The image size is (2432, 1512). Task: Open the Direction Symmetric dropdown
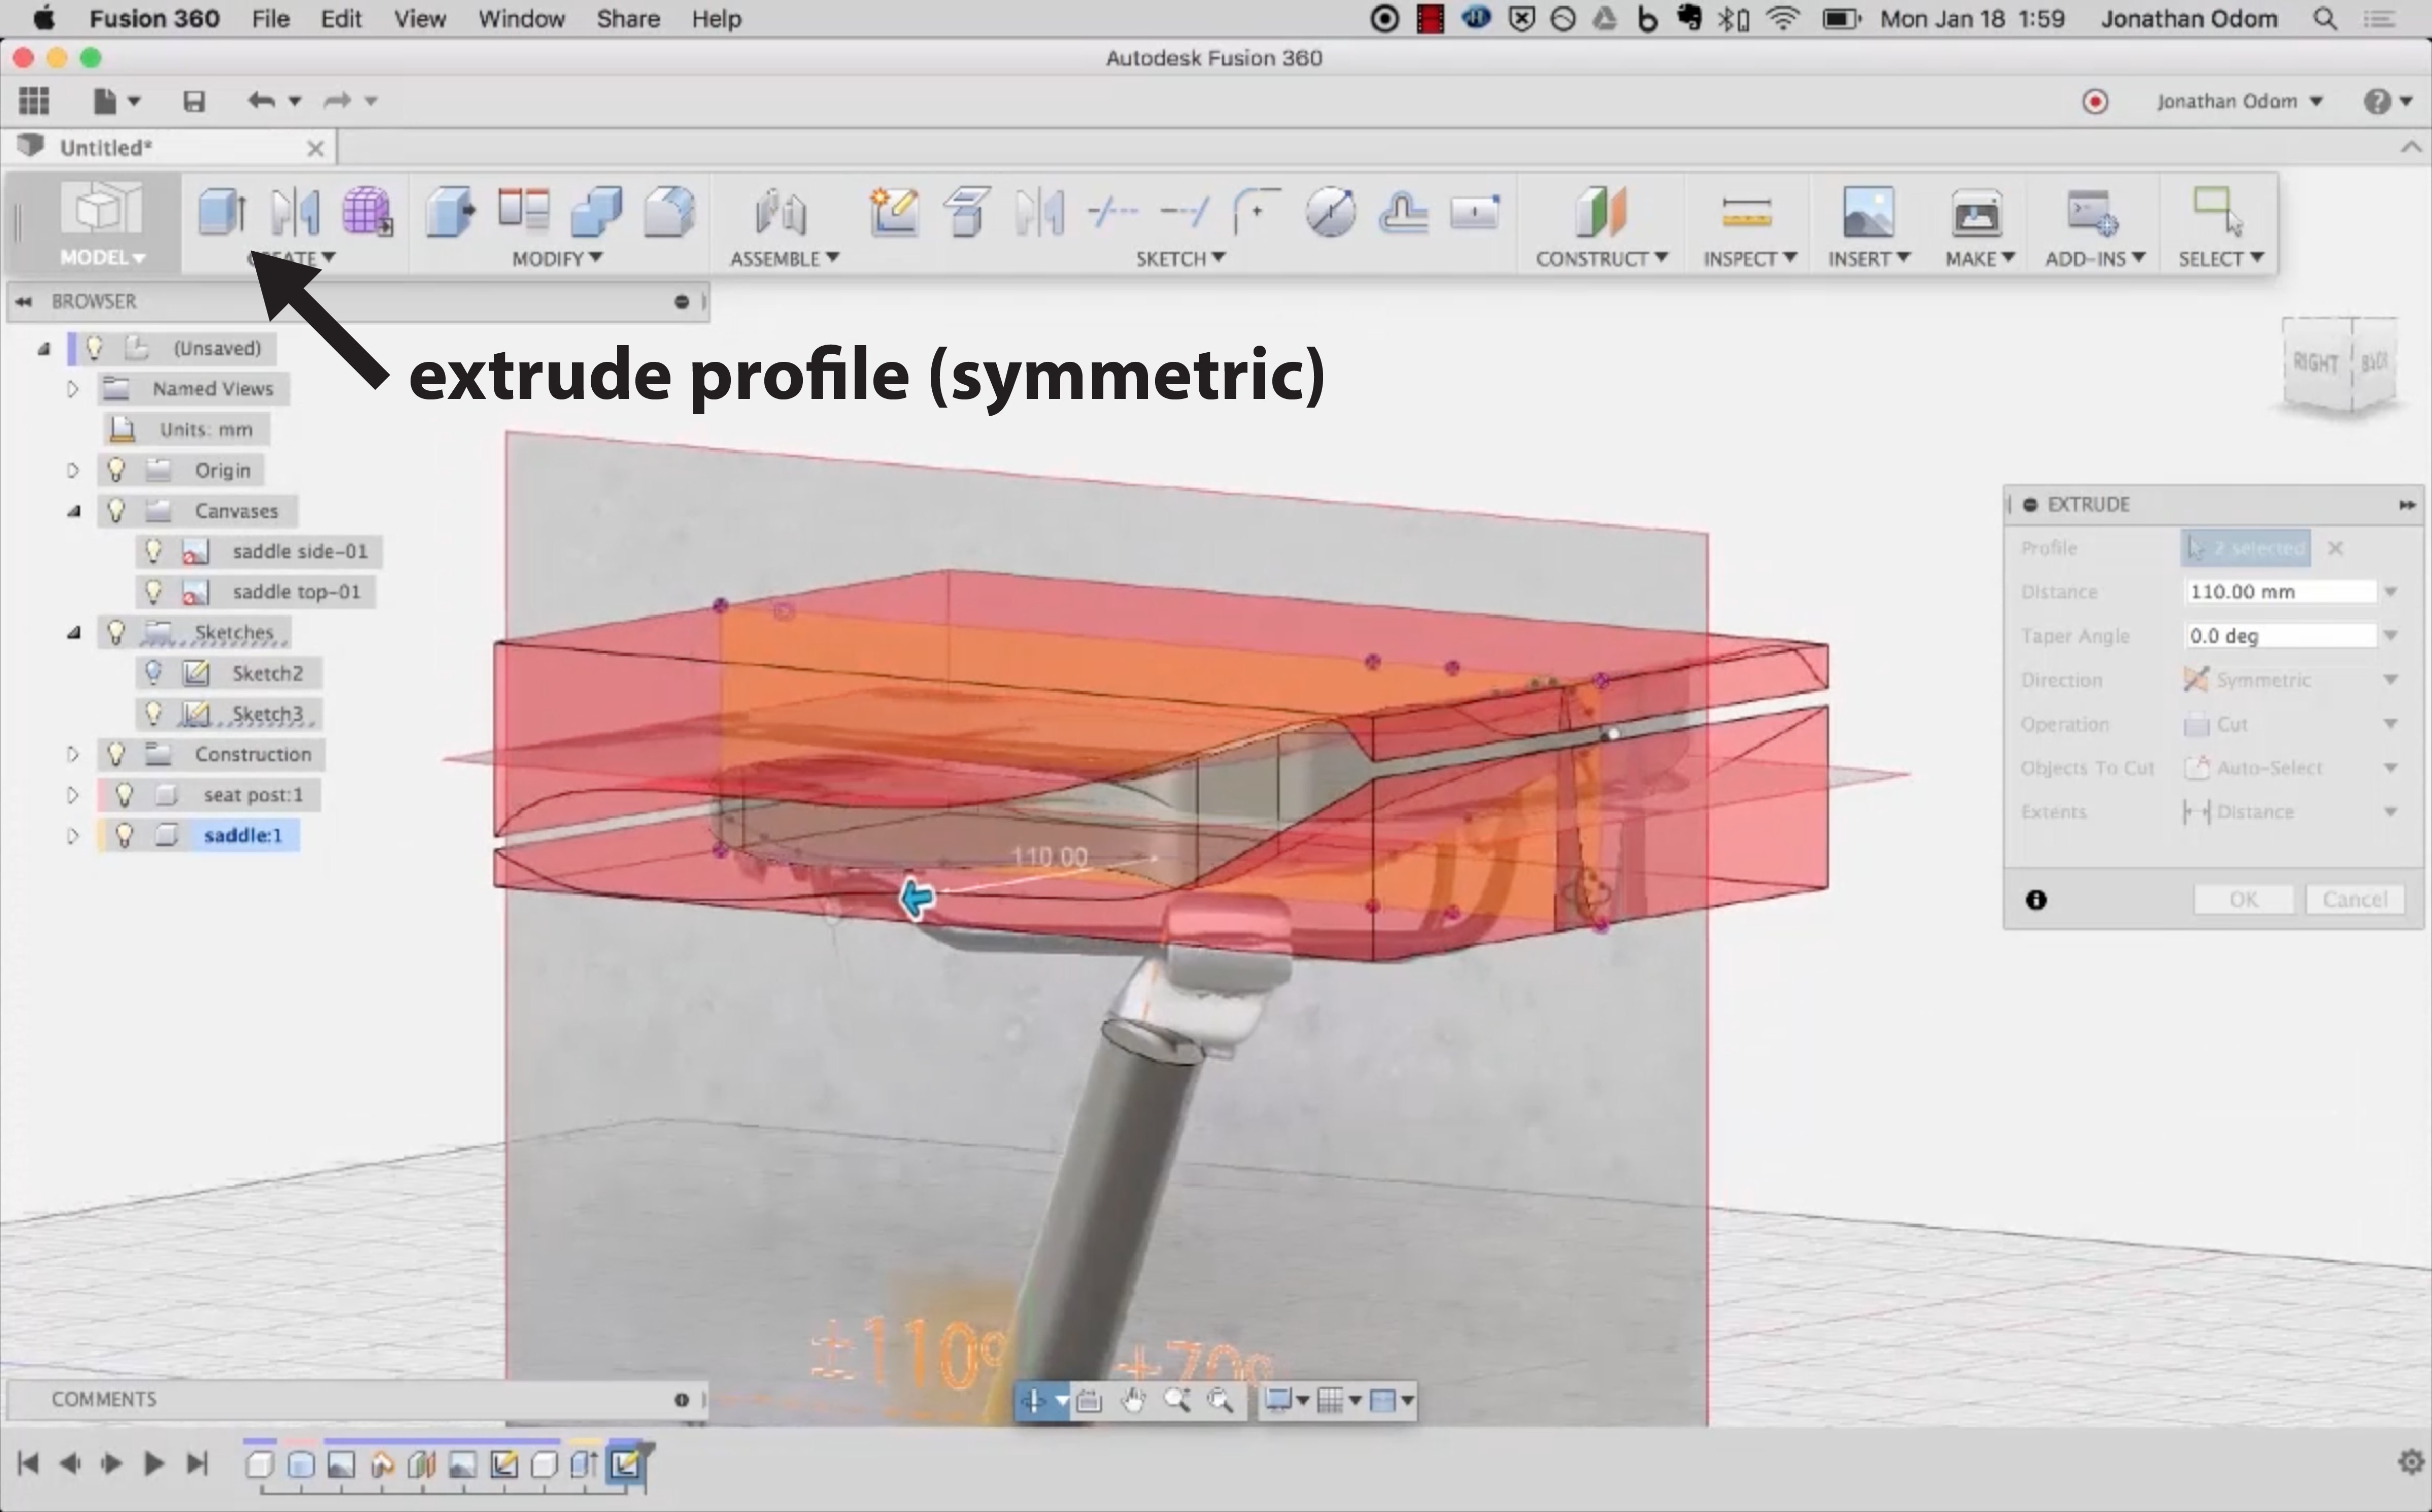click(x=2390, y=680)
